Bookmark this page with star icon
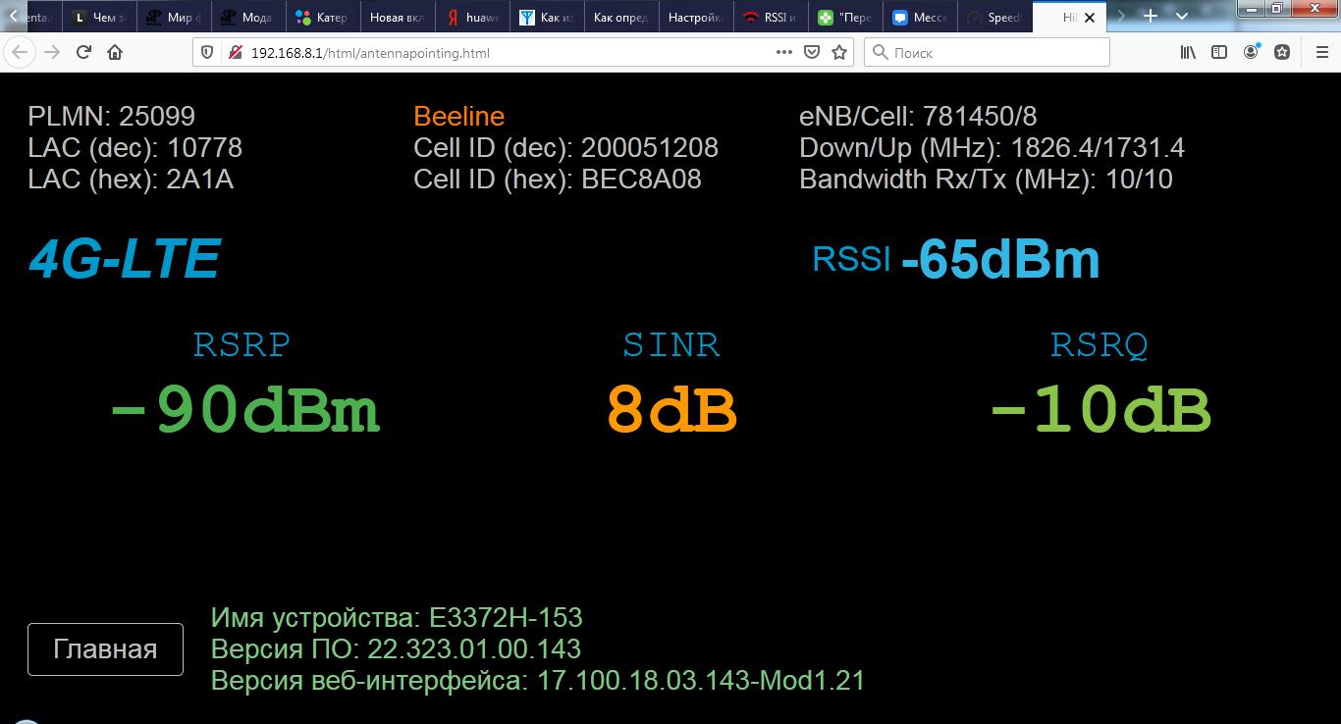1341x724 pixels. (x=839, y=53)
